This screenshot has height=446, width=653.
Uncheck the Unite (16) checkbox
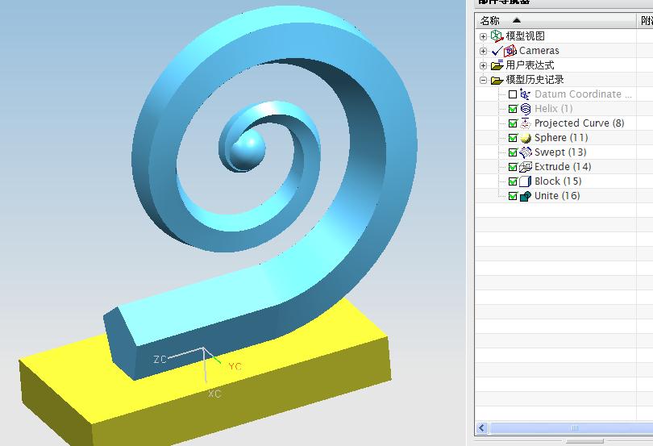(x=513, y=196)
